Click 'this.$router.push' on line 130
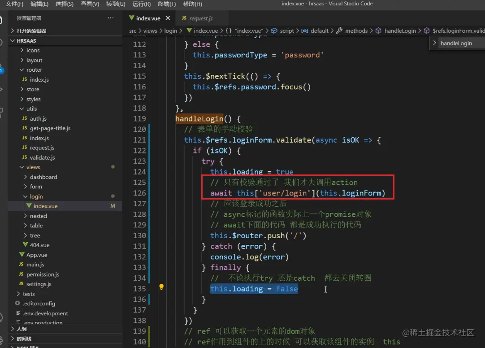 tap(247, 236)
